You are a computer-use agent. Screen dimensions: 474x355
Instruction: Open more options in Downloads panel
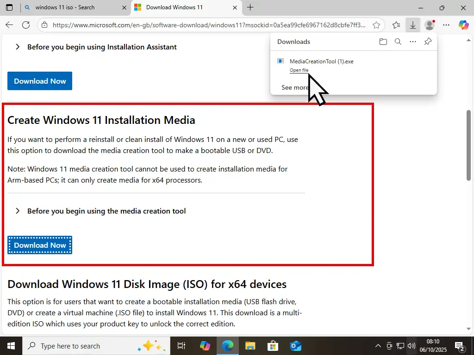pyautogui.click(x=412, y=42)
